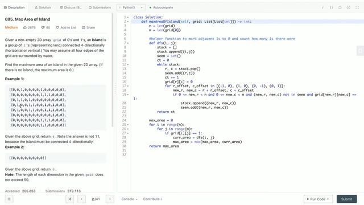364x205 pixels.
Task: Collapse the dfs function fold at line 7
Action: tap(128, 43)
